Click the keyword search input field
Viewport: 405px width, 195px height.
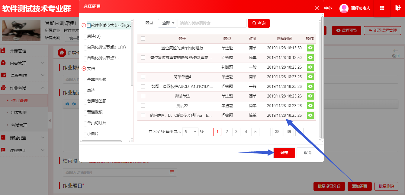pyautogui.click(x=212, y=23)
